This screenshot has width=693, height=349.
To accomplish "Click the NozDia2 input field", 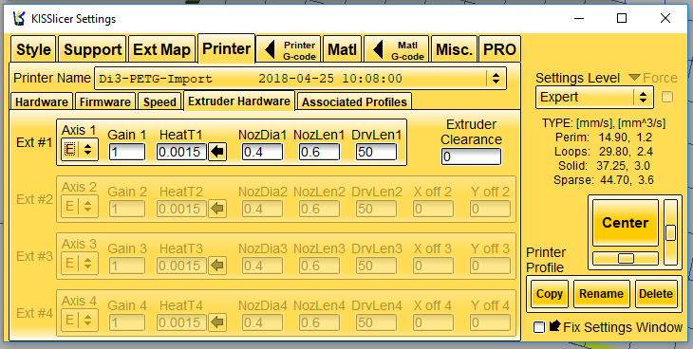I will (x=263, y=209).
